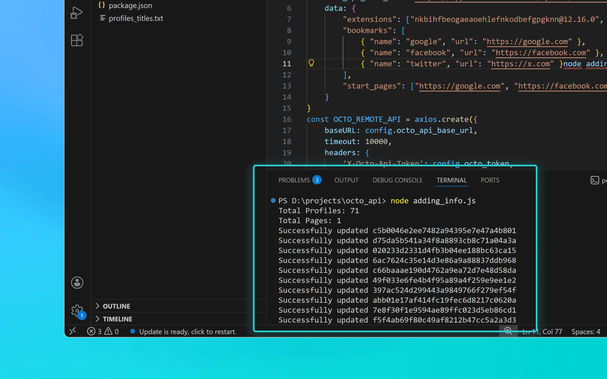Click the Ln 11, Col 77 indicator
Screen dimensions: 607x379
542,331
